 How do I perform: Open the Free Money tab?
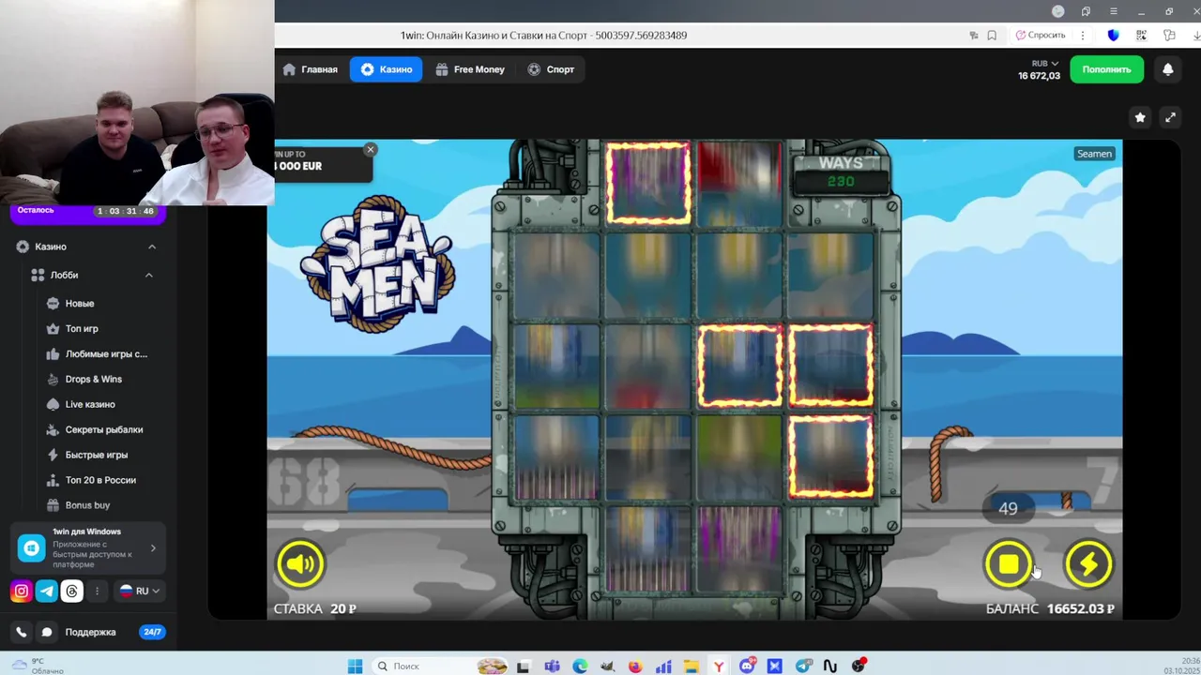[470, 69]
